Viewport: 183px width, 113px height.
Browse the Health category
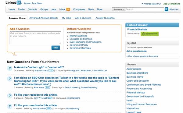tap(130, 101)
